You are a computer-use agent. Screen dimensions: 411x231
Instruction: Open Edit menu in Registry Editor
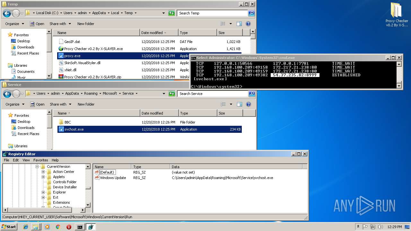pos(16,160)
